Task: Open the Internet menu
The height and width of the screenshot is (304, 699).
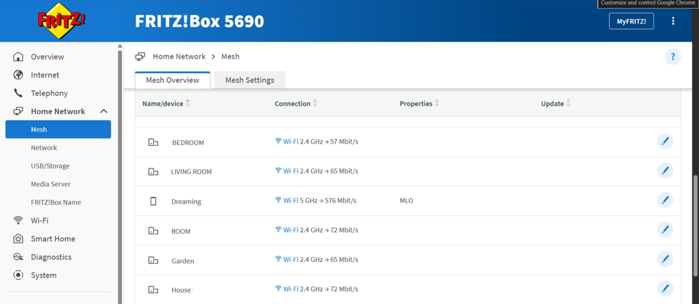Action: (x=45, y=75)
